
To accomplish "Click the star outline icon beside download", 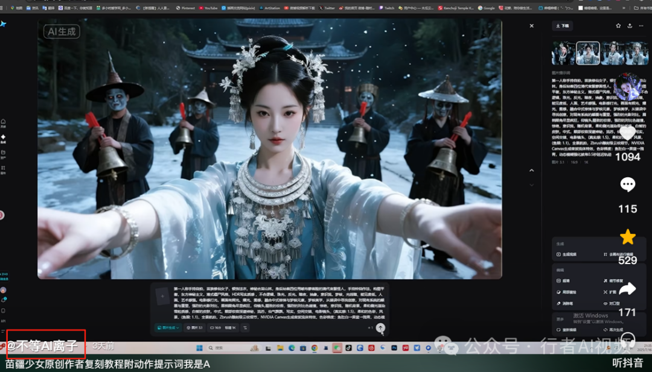I will pos(618,26).
